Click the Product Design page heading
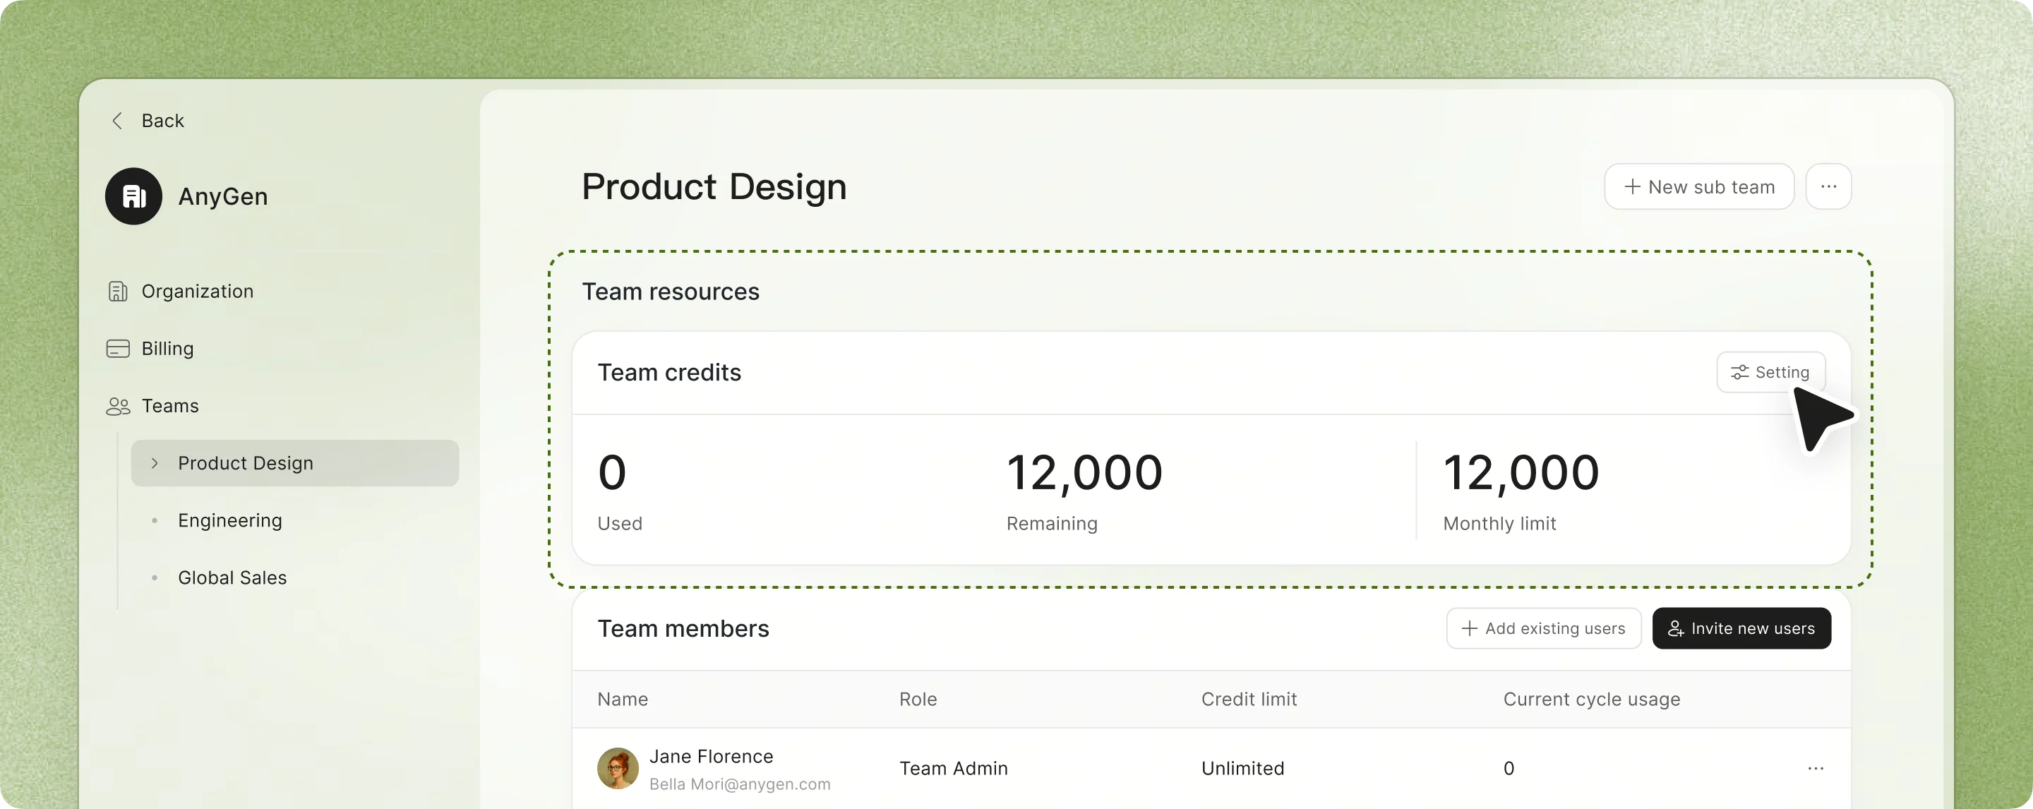This screenshot has height=809, width=2033. [x=714, y=186]
